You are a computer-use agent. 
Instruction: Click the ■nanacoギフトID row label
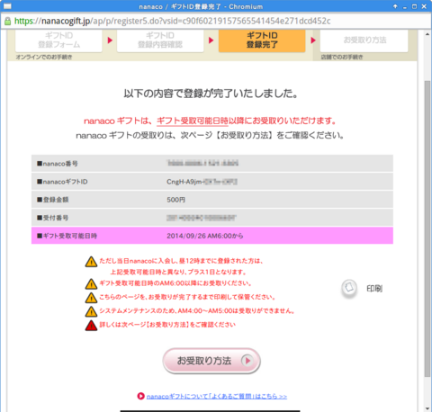(x=62, y=182)
